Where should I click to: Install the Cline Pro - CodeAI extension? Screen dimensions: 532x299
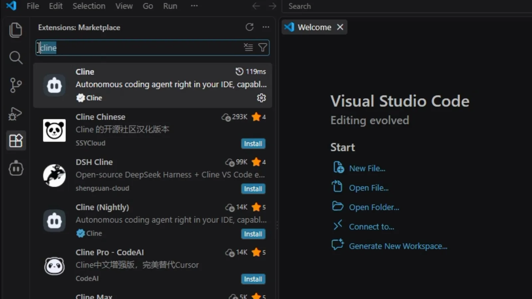pos(253,279)
